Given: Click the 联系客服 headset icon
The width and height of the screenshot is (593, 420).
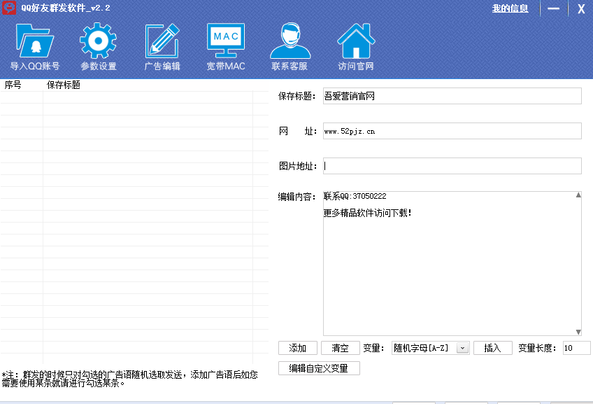Looking at the screenshot, I should (x=290, y=42).
